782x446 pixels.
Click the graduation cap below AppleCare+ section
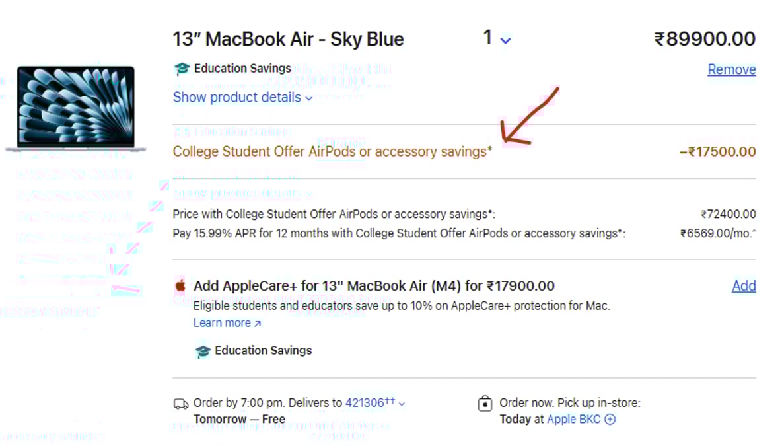coord(203,350)
